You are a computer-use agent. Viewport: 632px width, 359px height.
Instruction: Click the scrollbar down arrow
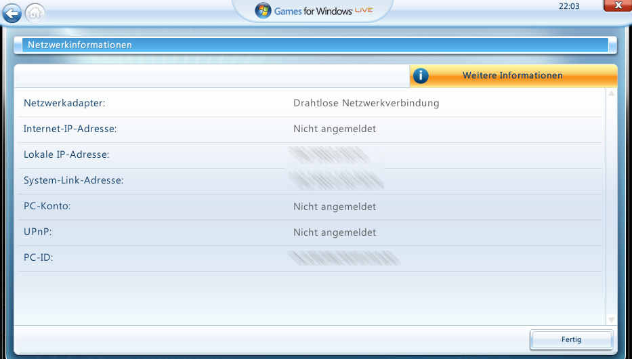point(612,319)
